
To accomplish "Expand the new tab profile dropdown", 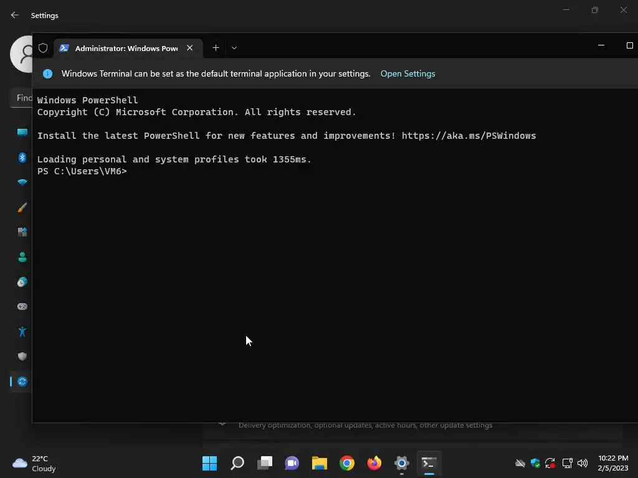I will (234, 48).
